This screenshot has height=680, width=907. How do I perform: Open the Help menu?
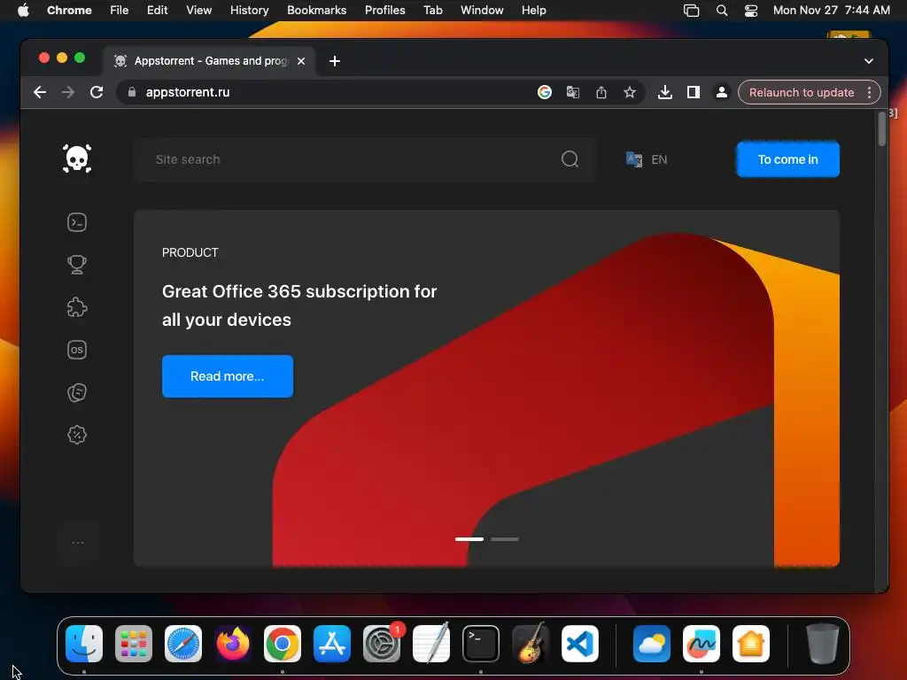[534, 11]
